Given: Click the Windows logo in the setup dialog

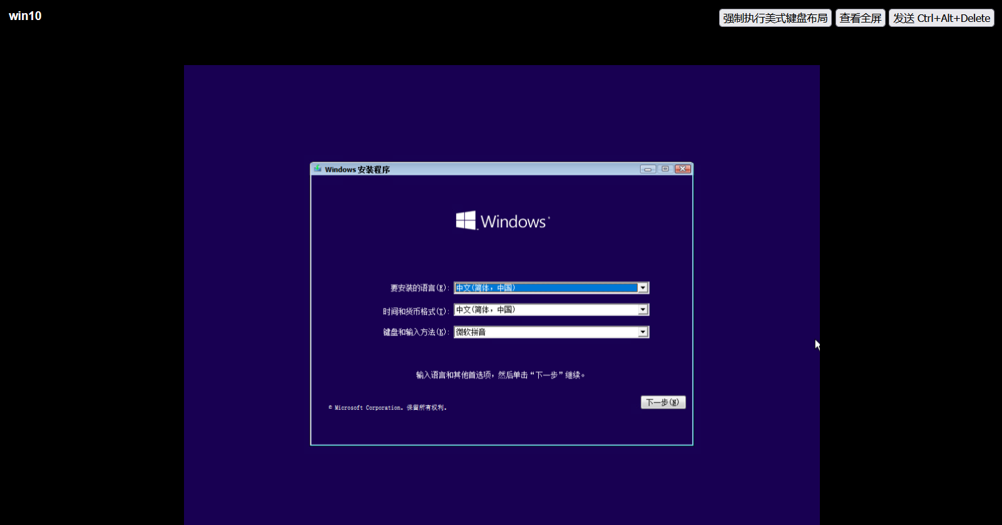Looking at the screenshot, I should (503, 221).
